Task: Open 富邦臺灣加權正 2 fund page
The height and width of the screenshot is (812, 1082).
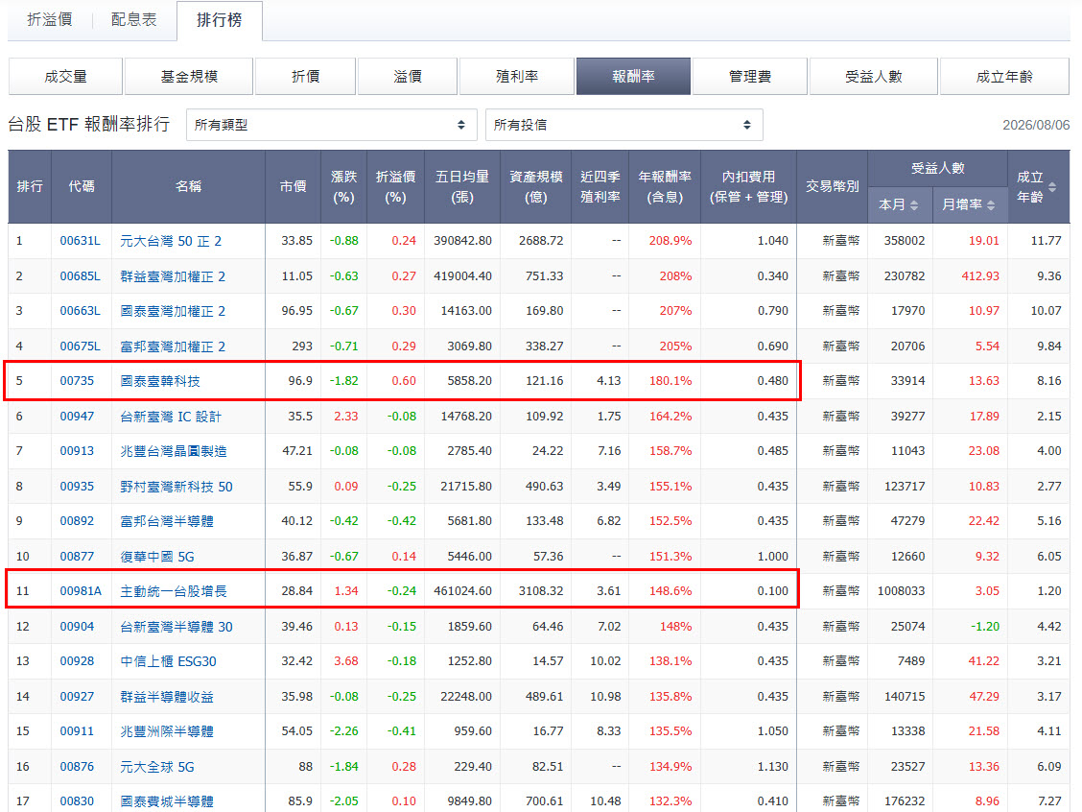Action: coord(173,346)
